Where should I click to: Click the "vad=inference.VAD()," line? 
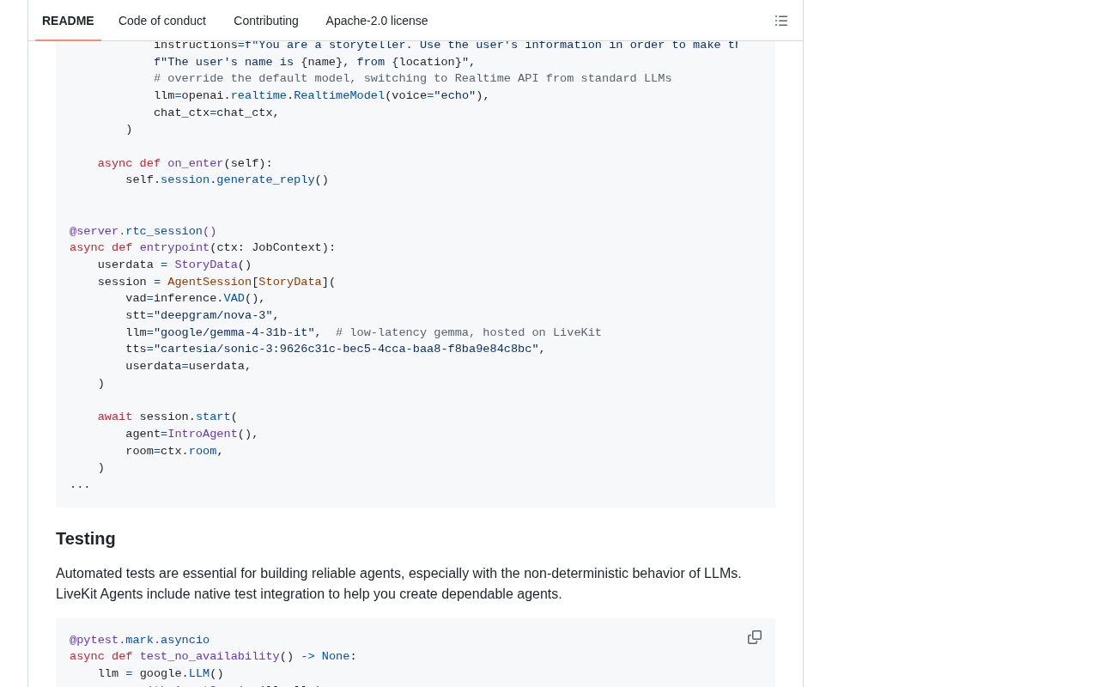196,298
